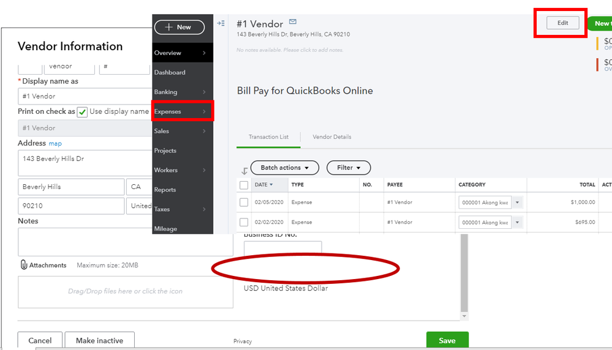Click the country field showing United
The image size is (612, 350).
139,206
